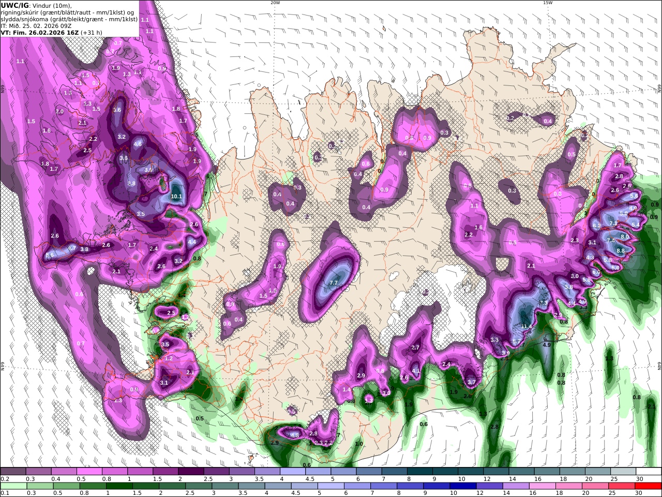
Task: Click the 8.0 value on the east coast
Action: [625, 237]
